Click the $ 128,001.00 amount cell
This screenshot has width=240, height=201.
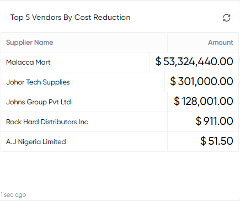[x=204, y=101]
